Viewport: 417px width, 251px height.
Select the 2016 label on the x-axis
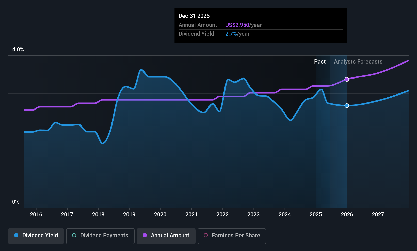point(36,215)
